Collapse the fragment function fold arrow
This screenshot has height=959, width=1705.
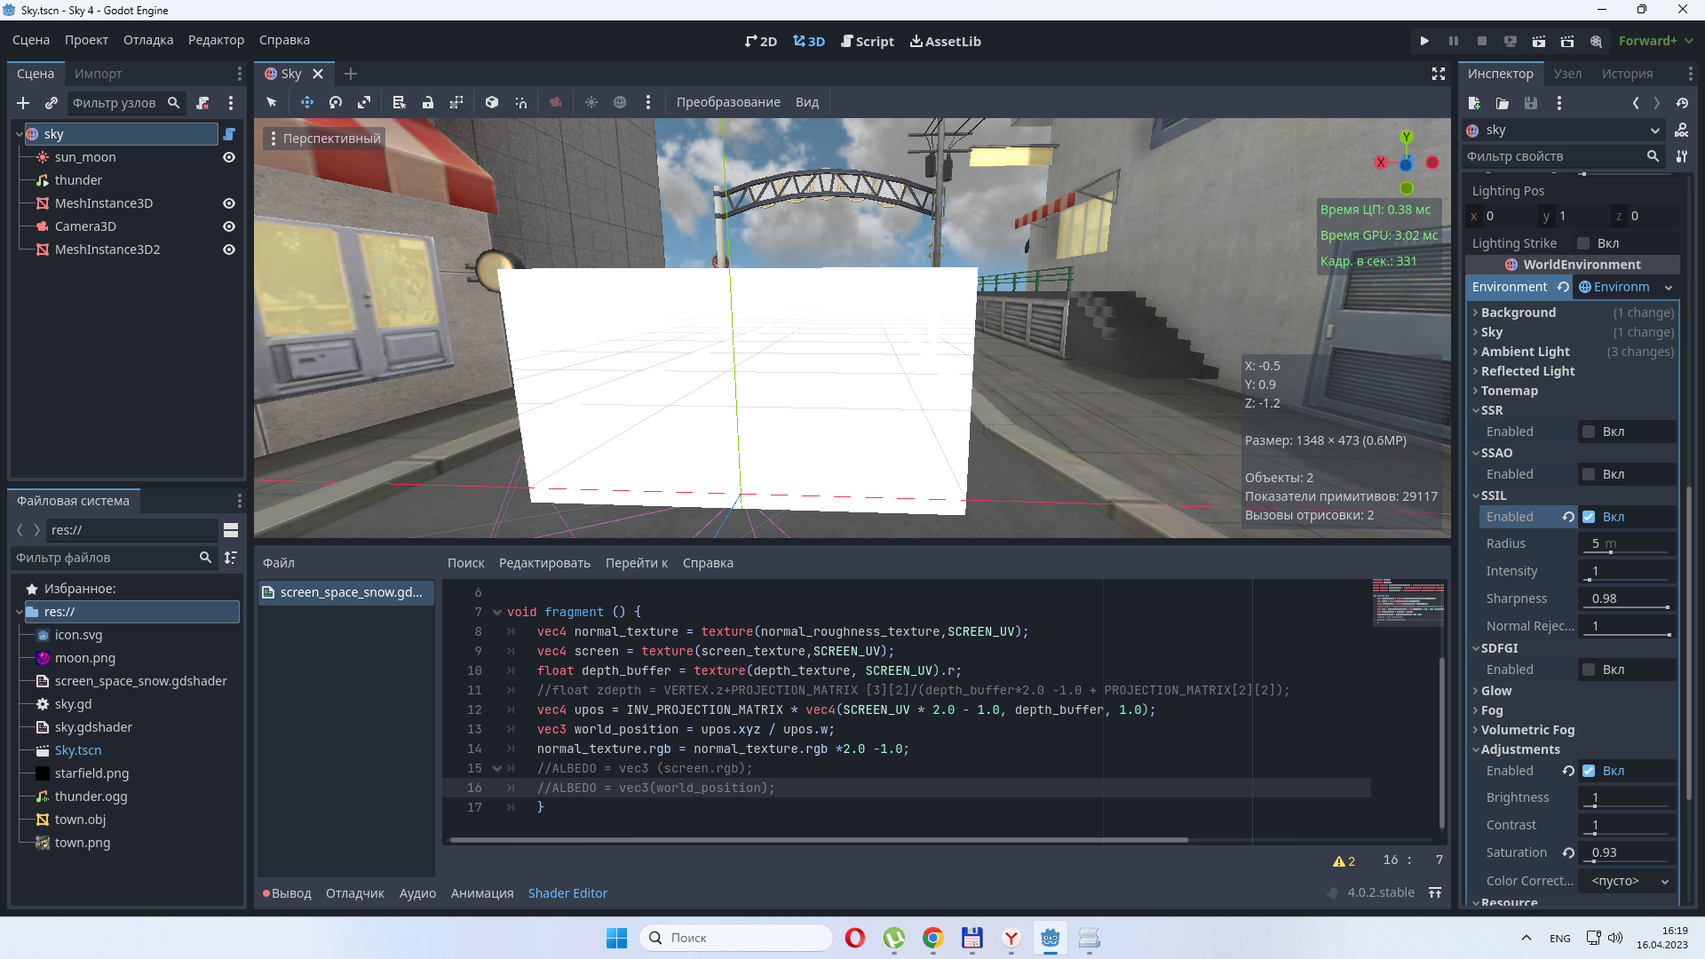click(x=497, y=612)
